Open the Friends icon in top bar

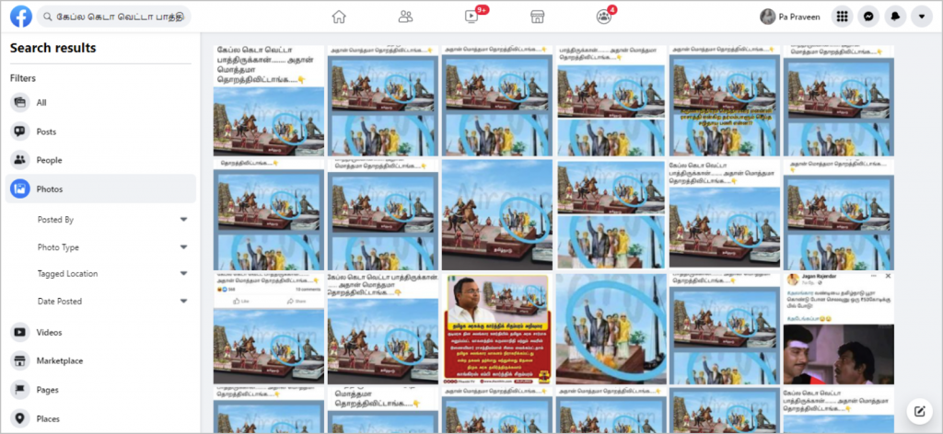point(405,17)
